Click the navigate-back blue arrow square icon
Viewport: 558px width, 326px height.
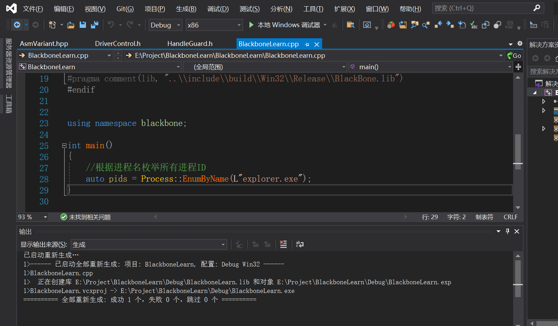(x=438, y=25)
